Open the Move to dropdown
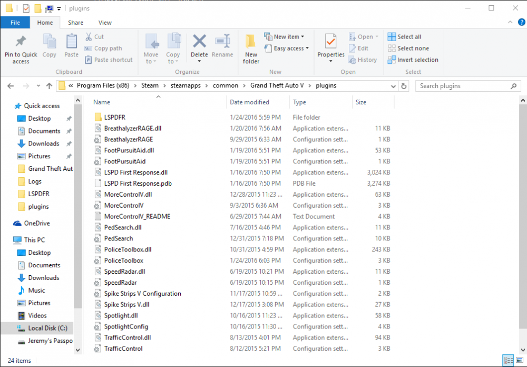Viewport: 527px width, 367px height. coord(151,47)
